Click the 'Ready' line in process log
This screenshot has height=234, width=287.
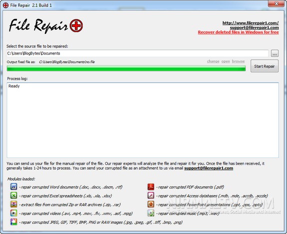[14, 86]
